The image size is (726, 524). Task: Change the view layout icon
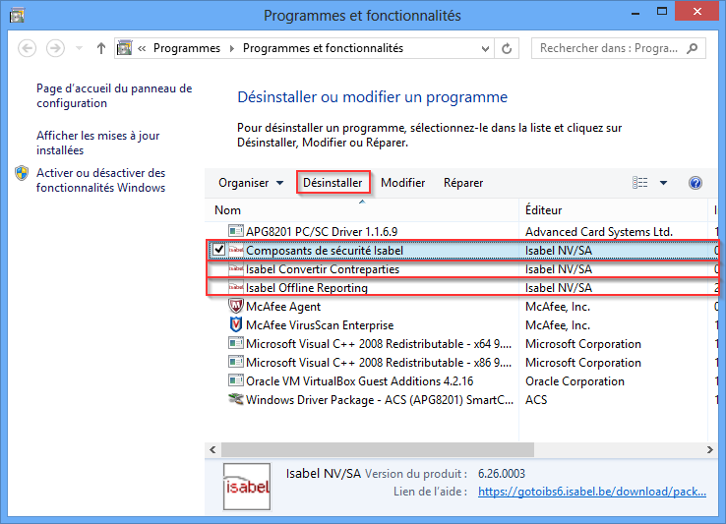639,183
